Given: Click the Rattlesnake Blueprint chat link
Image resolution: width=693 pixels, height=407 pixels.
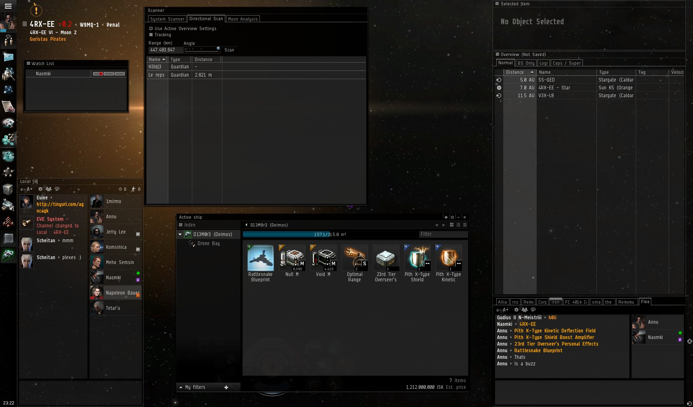Looking at the screenshot, I should pos(538,351).
